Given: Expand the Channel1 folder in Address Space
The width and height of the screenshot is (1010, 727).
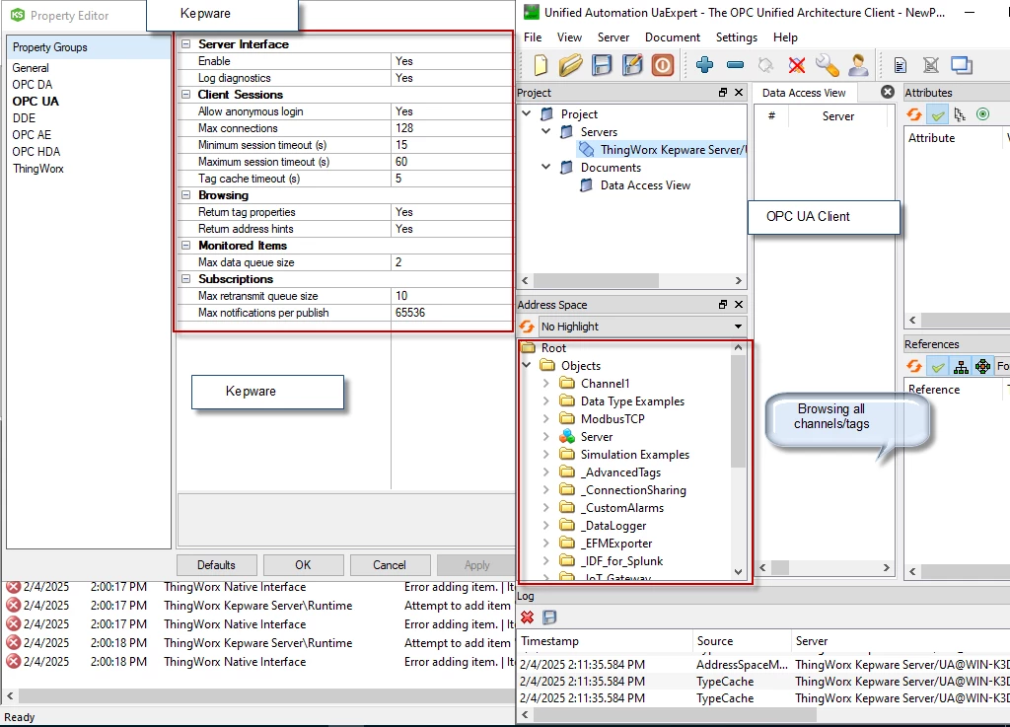Looking at the screenshot, I should coord(546,383).
